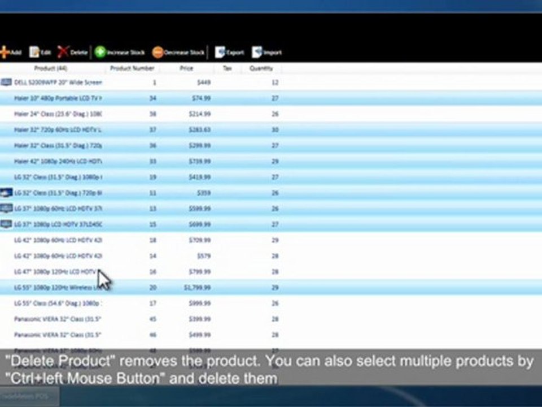Click quantity 30 in Haier 32" 720p row

[275, 130]
